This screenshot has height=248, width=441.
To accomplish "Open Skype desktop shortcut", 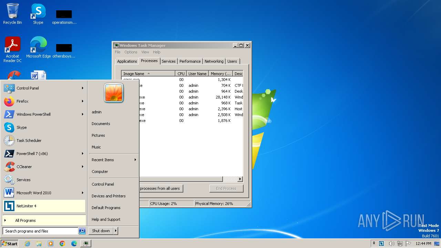I will point(38,14).
